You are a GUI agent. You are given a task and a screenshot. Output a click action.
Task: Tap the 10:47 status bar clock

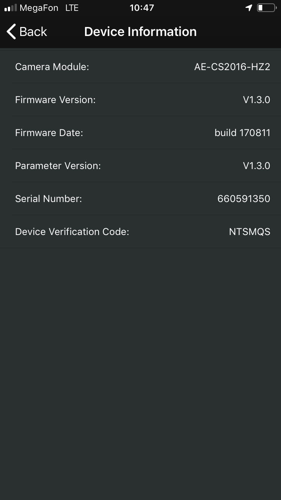tap(142, 8)
